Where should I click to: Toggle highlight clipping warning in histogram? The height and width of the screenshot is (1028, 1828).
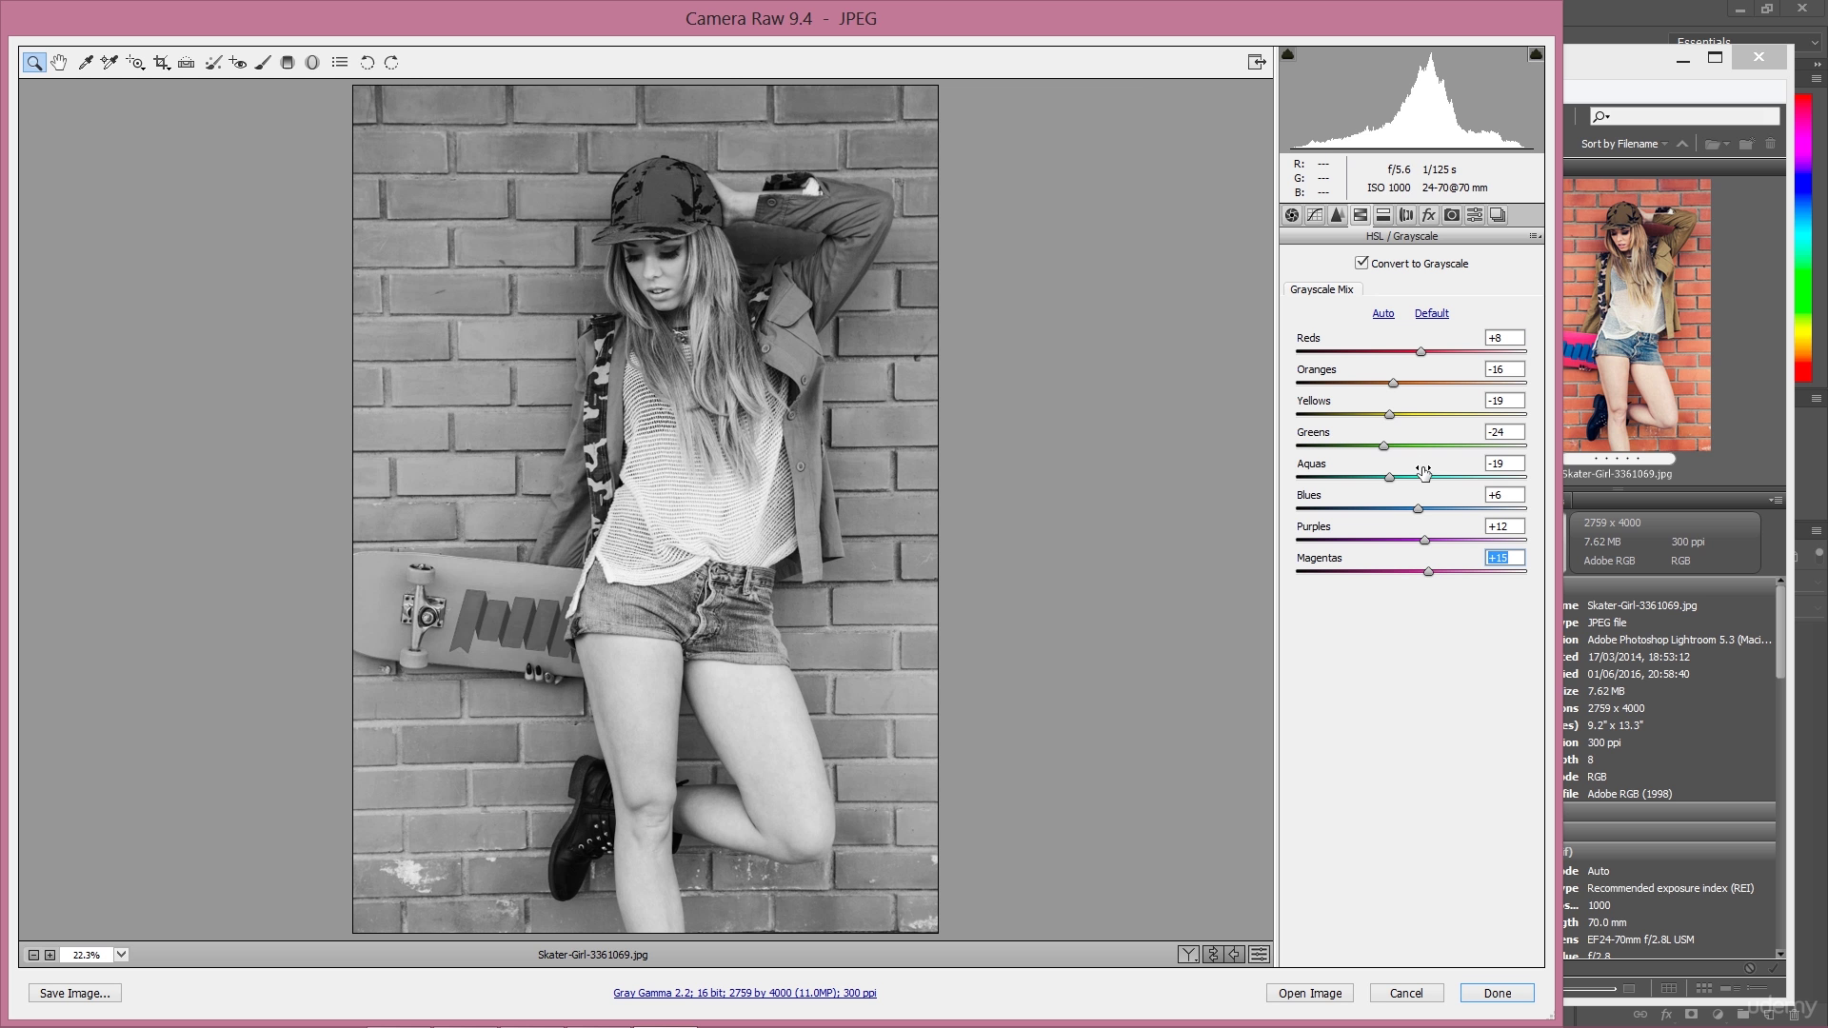tap(1536, 55)
